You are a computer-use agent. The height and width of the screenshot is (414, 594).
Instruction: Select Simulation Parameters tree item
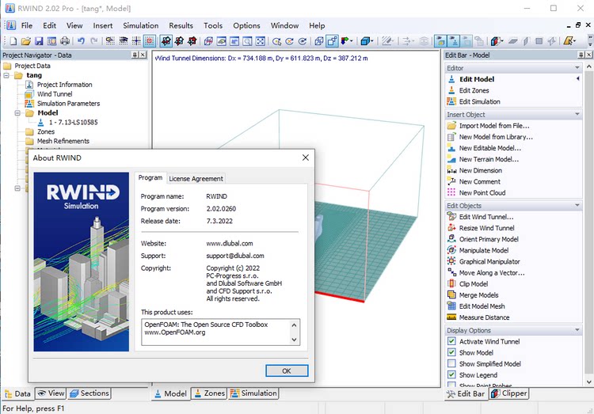(69, 104)
